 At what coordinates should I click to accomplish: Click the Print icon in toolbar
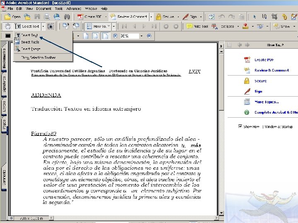[x=47, y=17]
